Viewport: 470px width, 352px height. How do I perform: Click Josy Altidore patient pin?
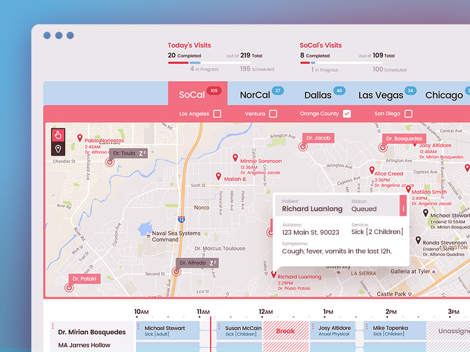(415, 144)
